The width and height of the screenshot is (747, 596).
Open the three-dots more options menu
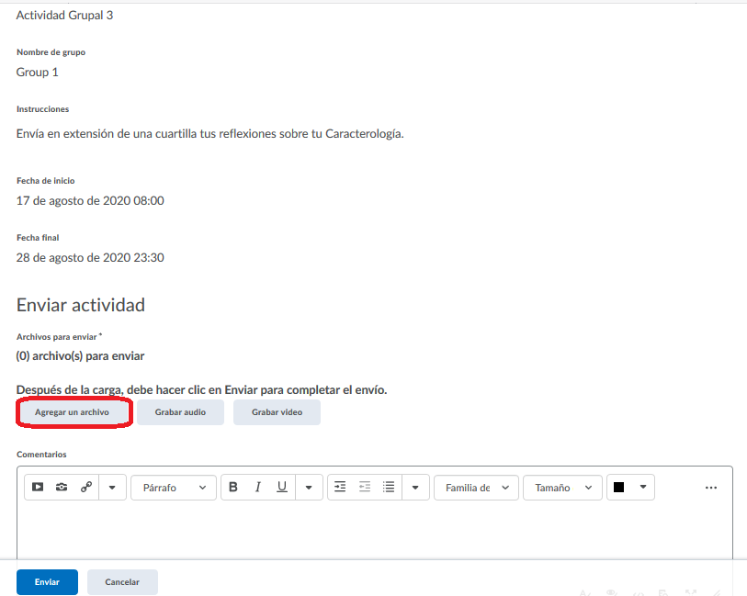(x=710, y=488)
